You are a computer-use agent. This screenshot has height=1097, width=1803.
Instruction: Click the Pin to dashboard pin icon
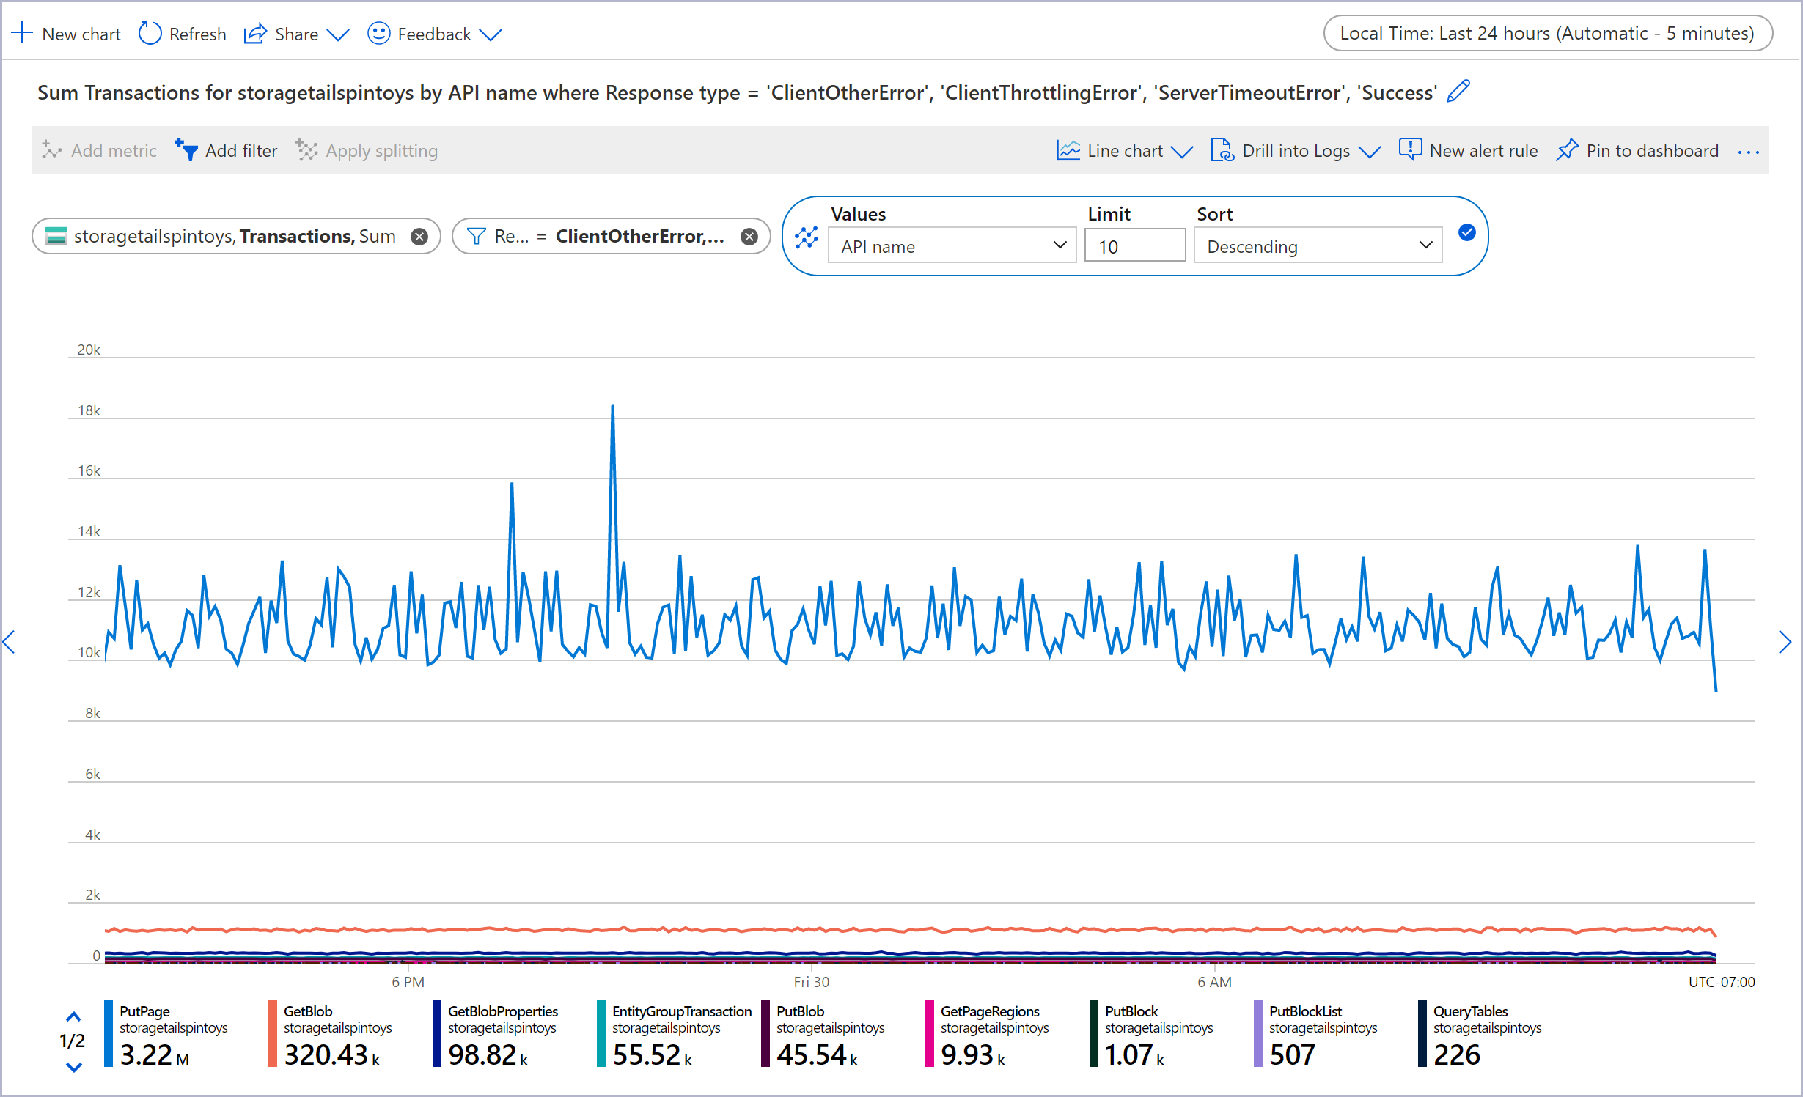pos(1567,150)
